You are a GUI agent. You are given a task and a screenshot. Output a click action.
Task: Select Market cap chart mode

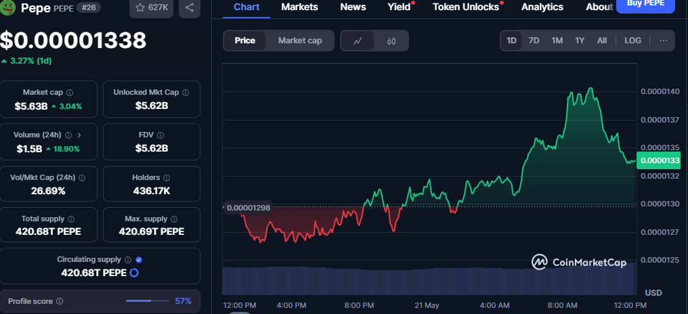click(x=300, y=41)
